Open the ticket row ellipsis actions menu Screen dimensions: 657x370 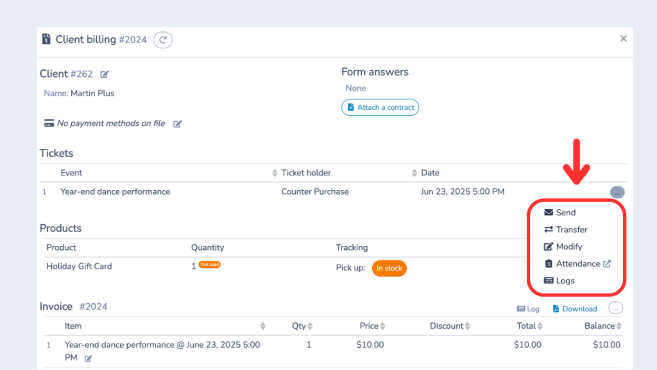click(617, 191)
